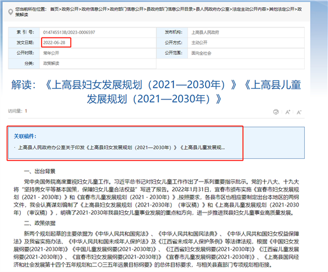Click the 索引号 label cell
328x272 pixels.
tap(24, 32)
